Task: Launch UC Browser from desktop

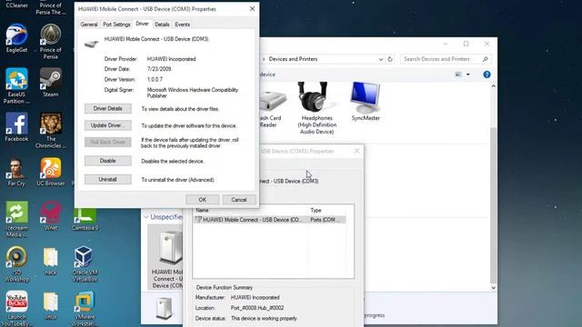Action: (51, 172)
